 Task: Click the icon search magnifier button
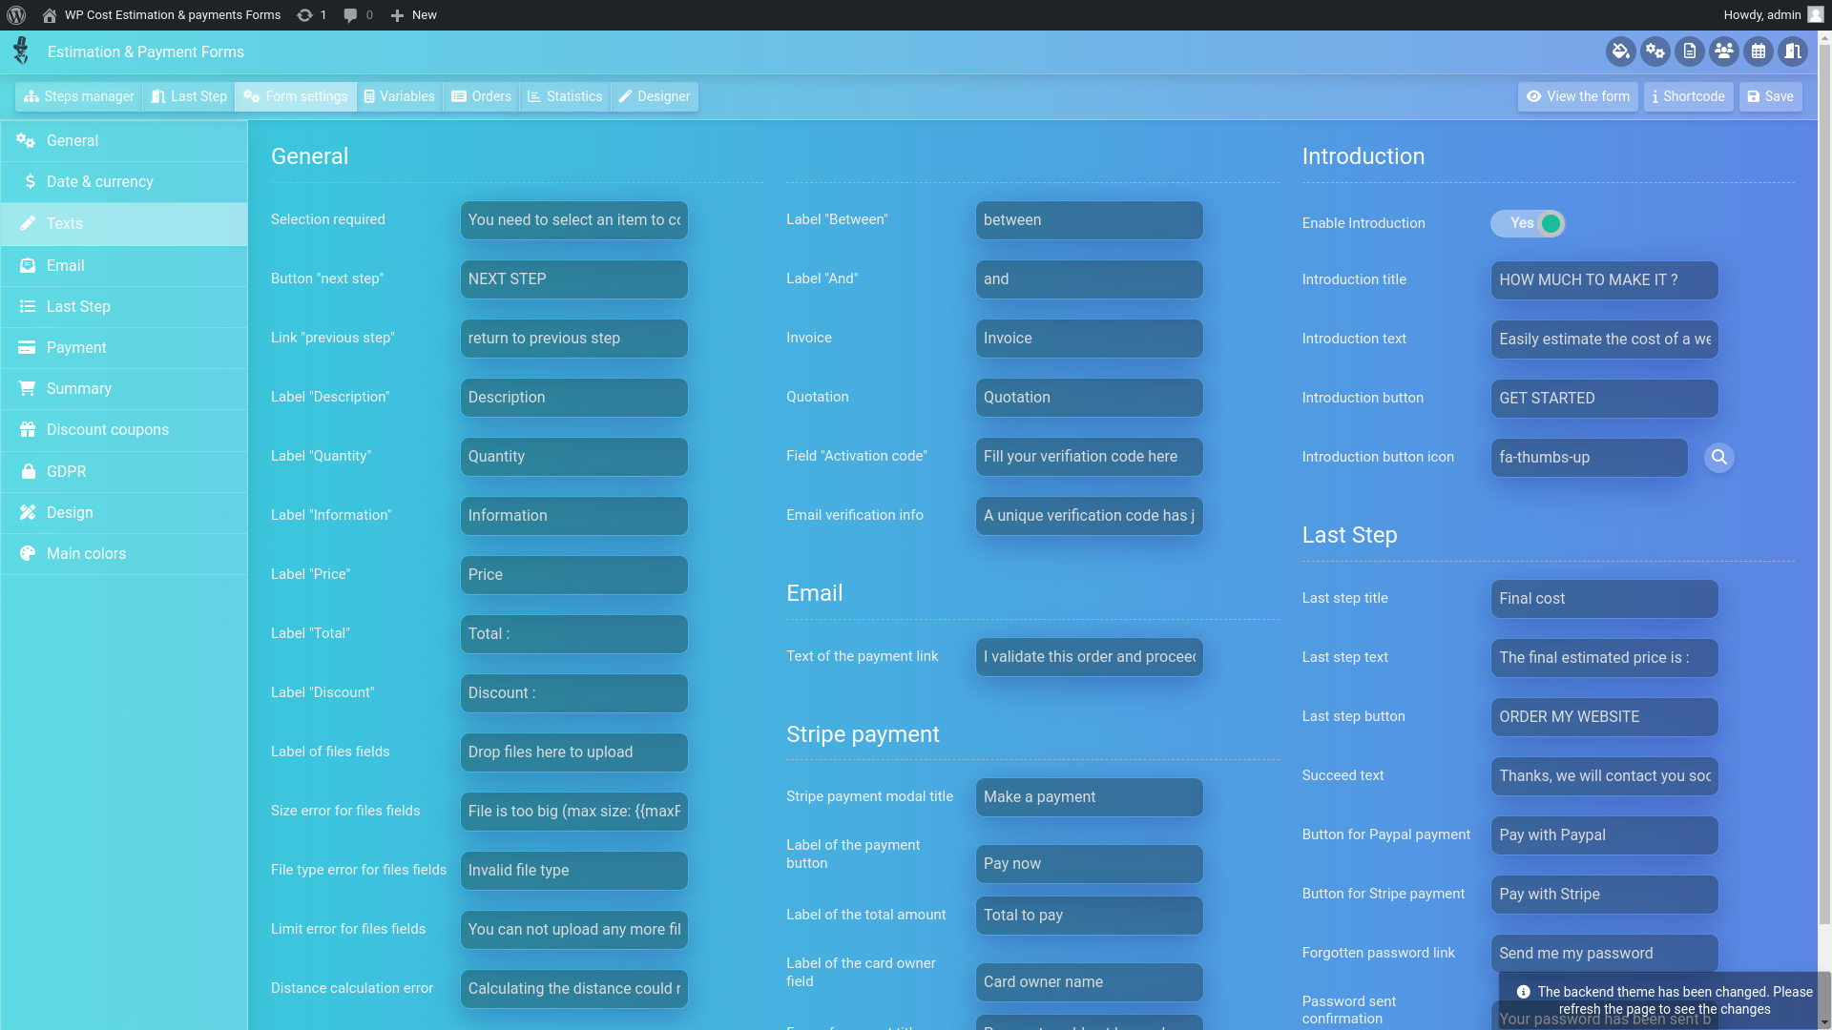pyautogui.click(x=1718, y=458)
